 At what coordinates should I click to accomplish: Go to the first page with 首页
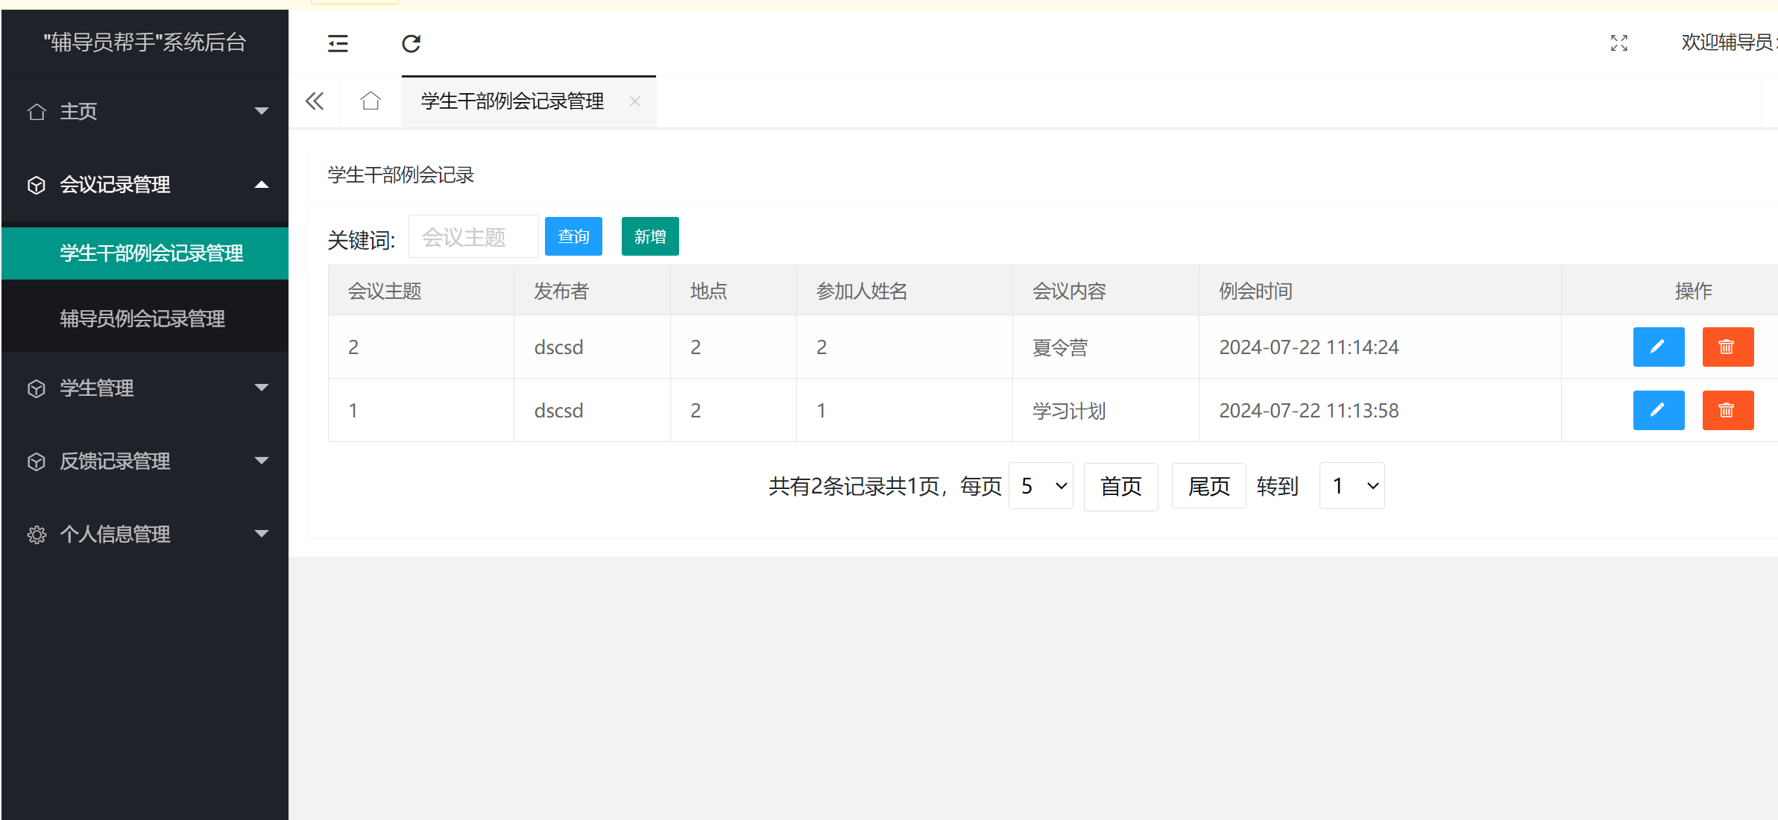tap(1120, 486)
